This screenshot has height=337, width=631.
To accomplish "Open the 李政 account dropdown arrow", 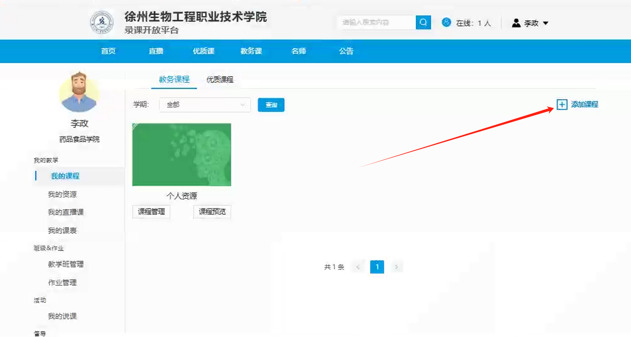I will click(x=546, y=23).
